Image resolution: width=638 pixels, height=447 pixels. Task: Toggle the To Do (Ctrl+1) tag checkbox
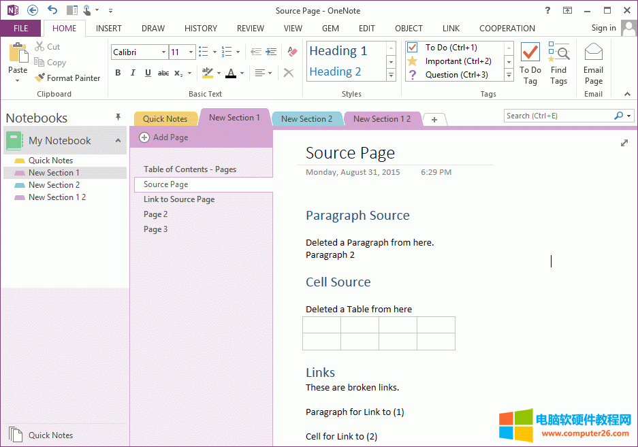412,48
